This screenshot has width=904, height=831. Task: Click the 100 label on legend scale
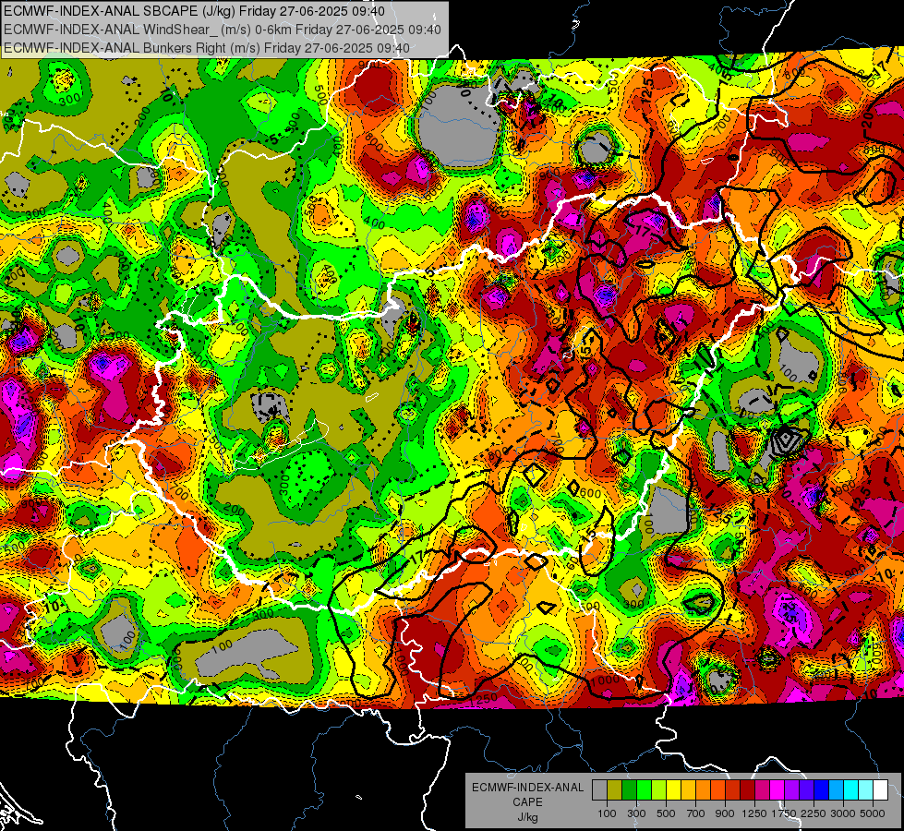click(607, 813)
